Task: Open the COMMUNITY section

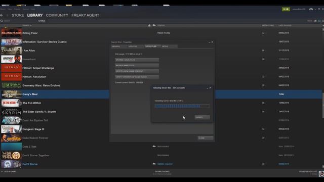Action: (x=57, y=15)
